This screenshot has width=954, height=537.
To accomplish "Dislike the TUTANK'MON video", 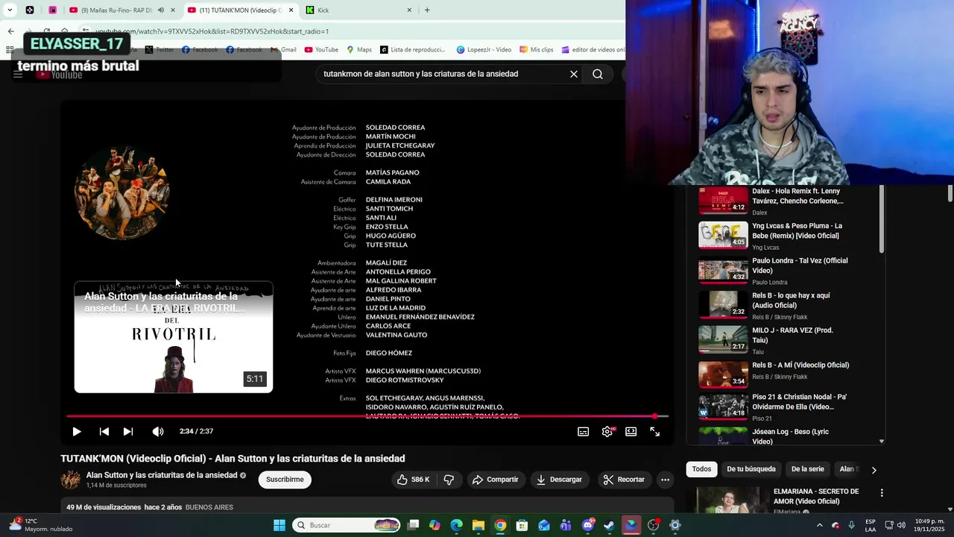I will (449, 480).
